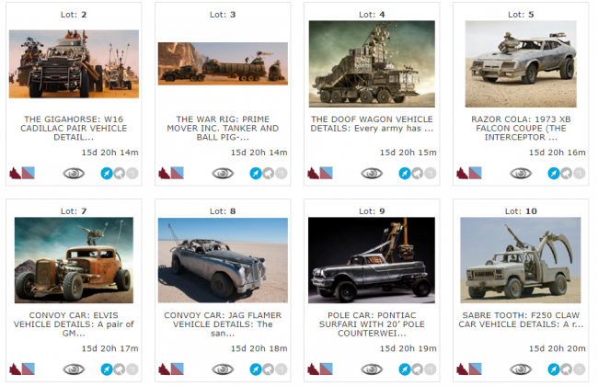
Task: Toggle the watch eye icon for Lot 2
Action: pos(74,174)
